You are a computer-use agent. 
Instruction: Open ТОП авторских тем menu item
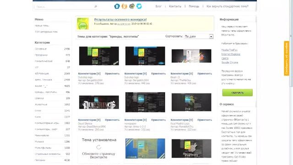point(46,32)
